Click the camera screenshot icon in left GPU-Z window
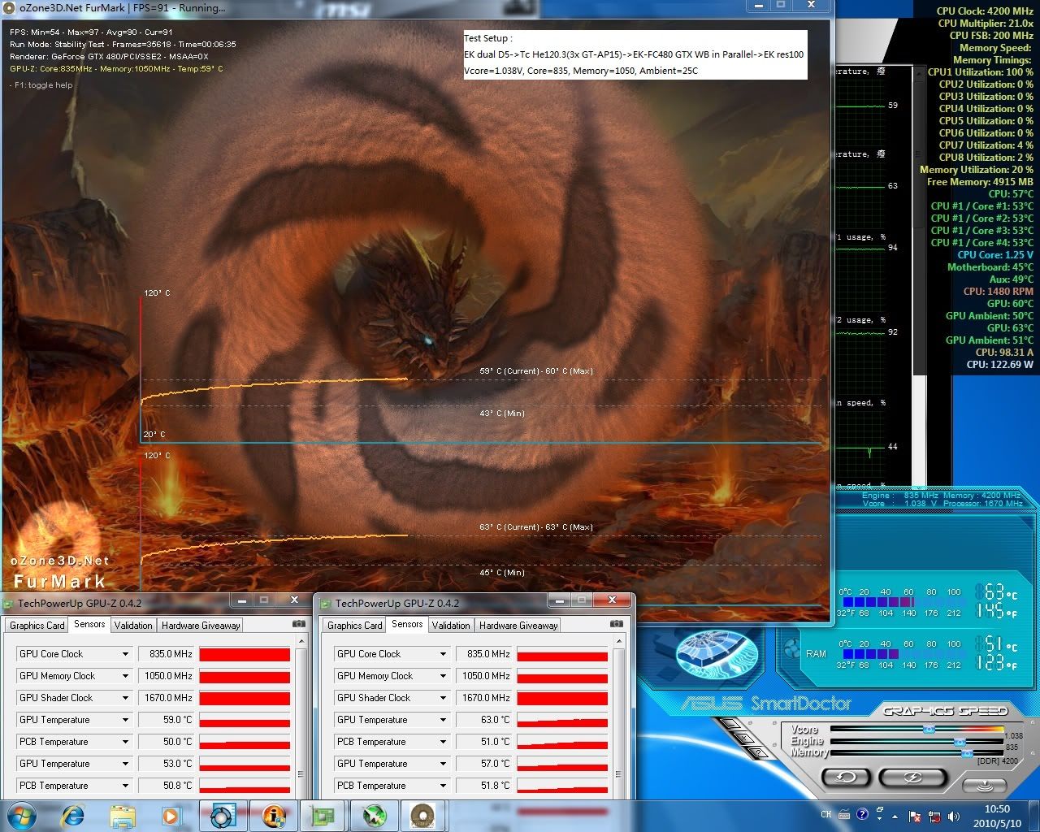Viewport: 1040px width, 832px height. [x=299, y=624]
